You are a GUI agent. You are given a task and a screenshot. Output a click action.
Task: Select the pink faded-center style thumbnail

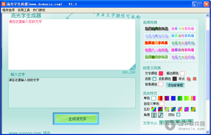click(x=156, y=50)
